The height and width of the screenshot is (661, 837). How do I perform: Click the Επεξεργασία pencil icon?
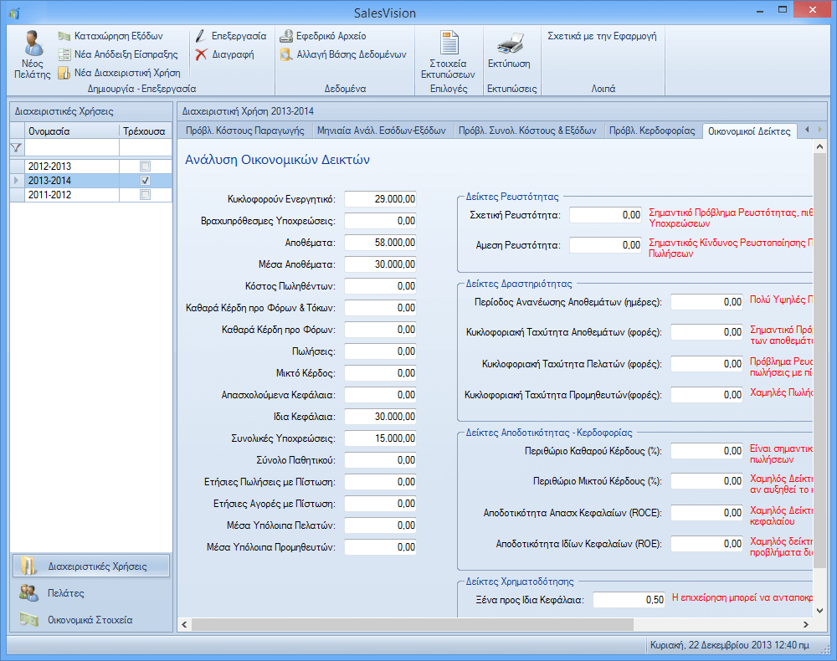point(200,37)
